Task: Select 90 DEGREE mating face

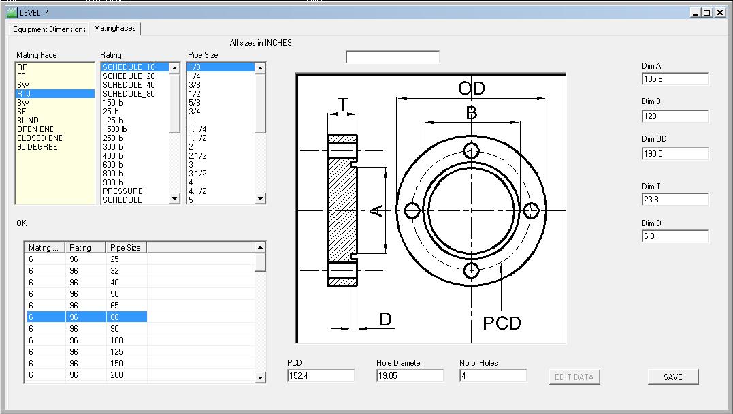Action: 55,147
